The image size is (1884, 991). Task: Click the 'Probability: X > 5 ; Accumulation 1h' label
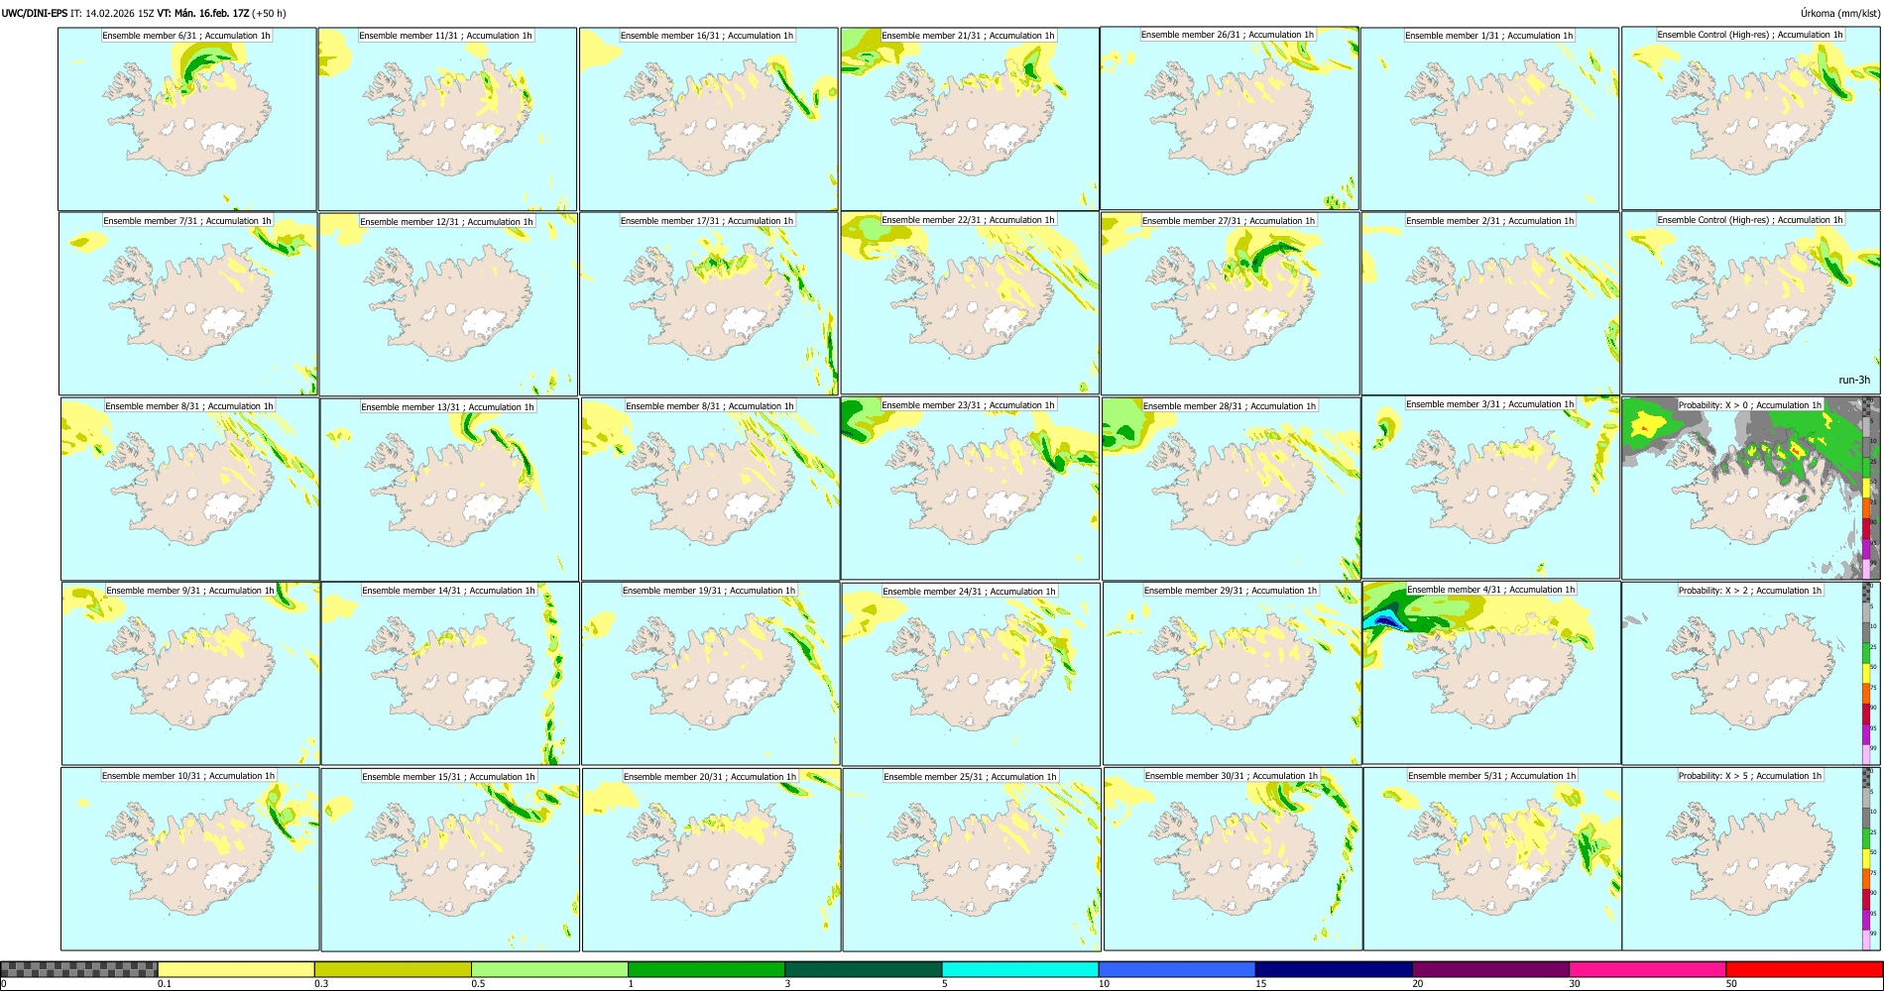pos(1750,776)
